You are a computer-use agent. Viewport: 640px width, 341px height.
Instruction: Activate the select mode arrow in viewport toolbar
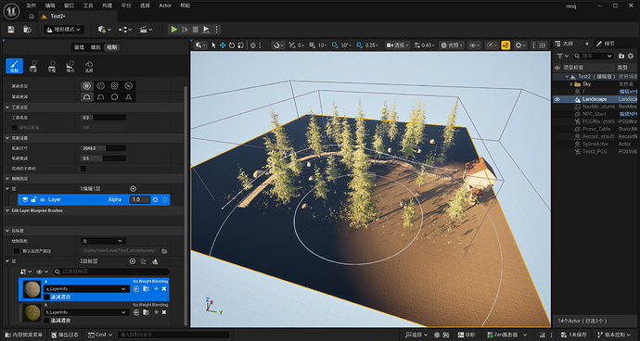[213, 45]
